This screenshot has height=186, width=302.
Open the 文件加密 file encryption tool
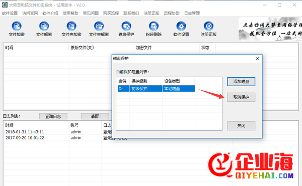pos(17,29)
